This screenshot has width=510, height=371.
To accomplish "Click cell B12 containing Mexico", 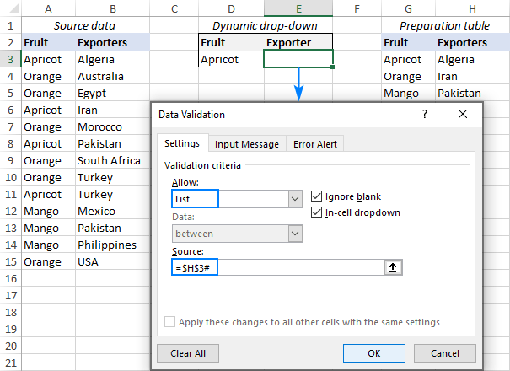I will coord(113,211).
